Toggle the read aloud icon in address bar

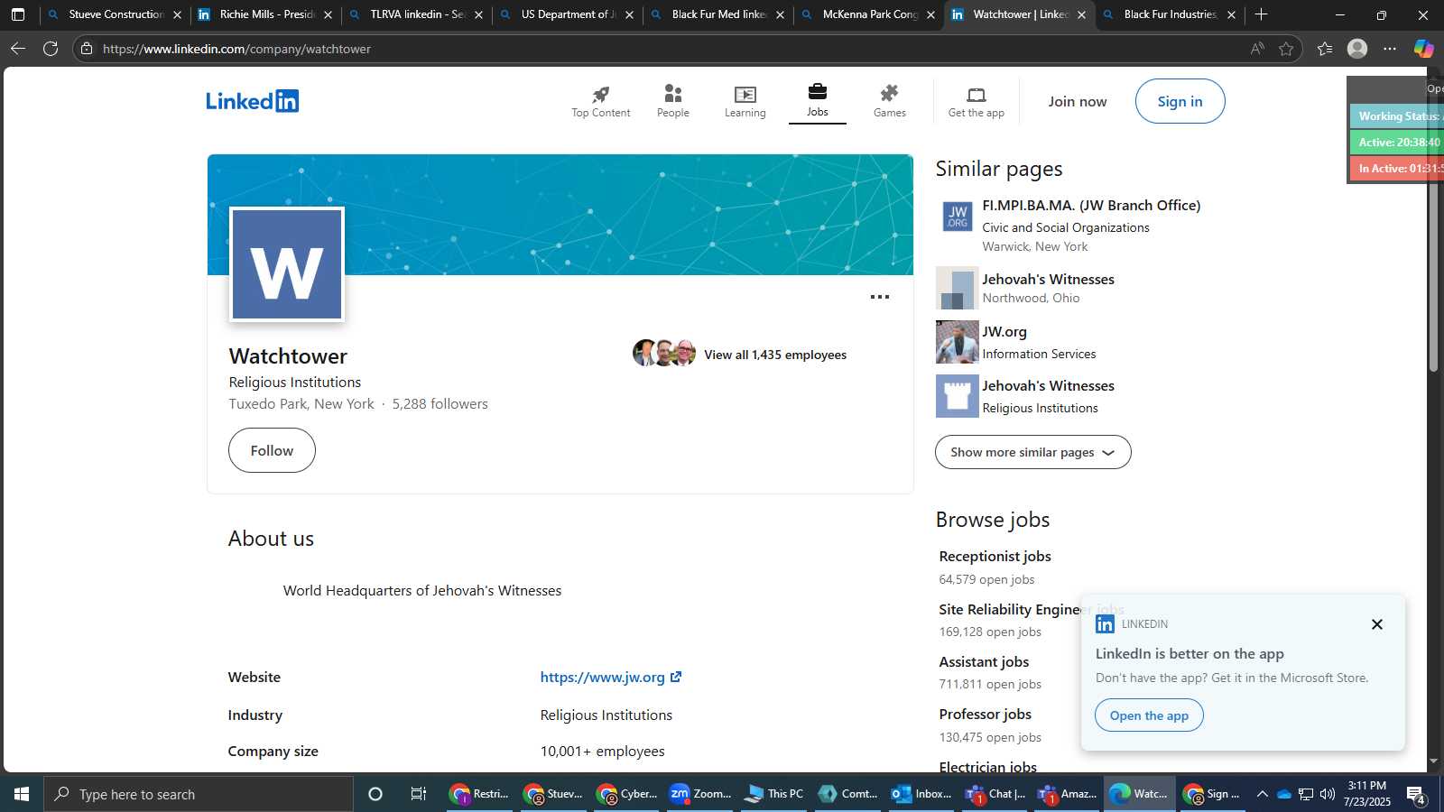[1257, 49]
